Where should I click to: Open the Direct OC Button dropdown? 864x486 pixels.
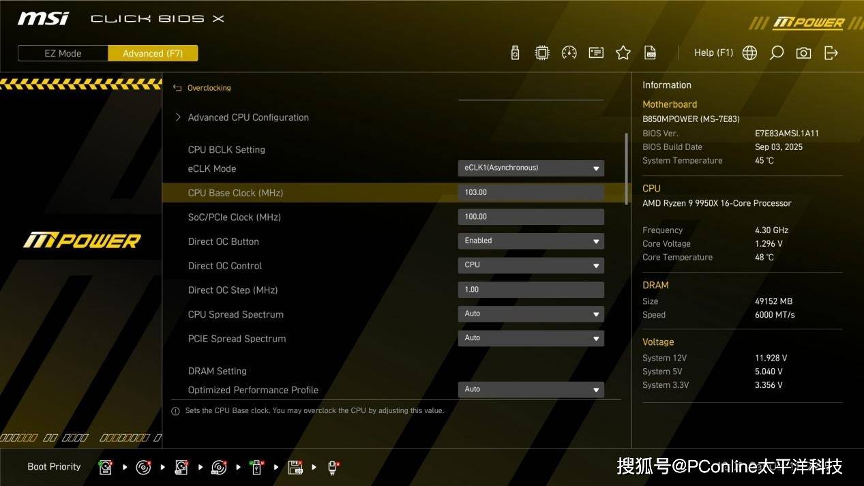[531, 241]
